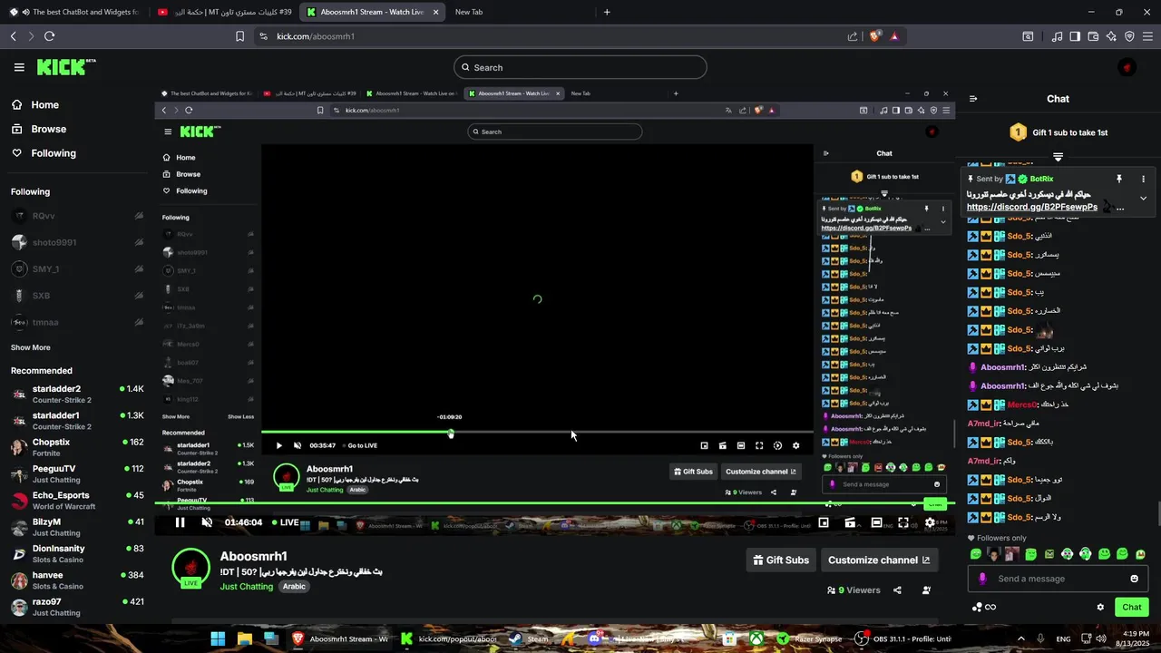The height and width of the screenshot is (653, 1161).
Task: Click the channel points bubbles icon
Action: pos(977,608)
